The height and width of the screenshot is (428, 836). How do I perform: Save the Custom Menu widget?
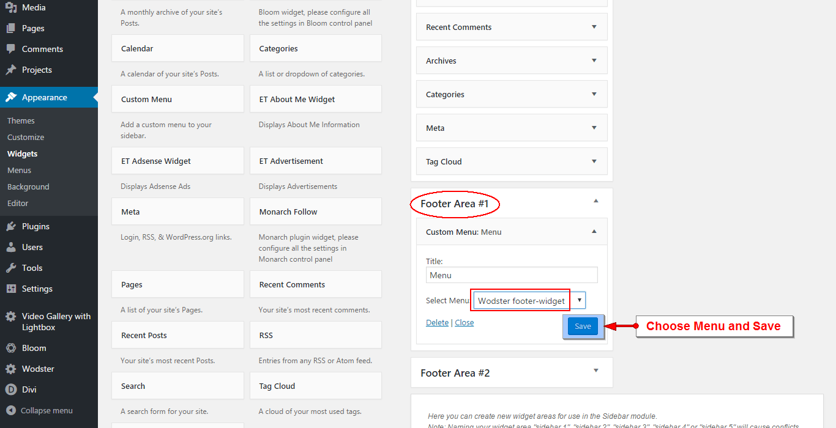pos(583,327)
